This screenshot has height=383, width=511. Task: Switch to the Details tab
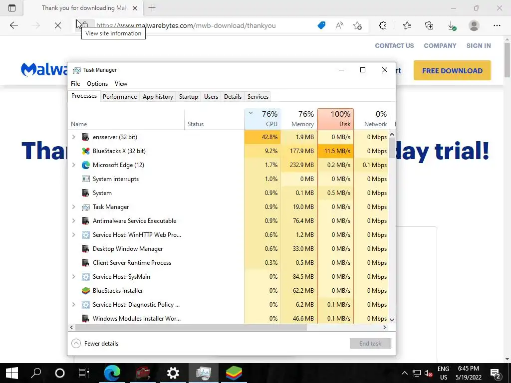[233, 97]
